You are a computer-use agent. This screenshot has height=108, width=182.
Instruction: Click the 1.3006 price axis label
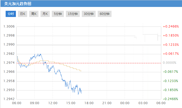click(9, 26)
